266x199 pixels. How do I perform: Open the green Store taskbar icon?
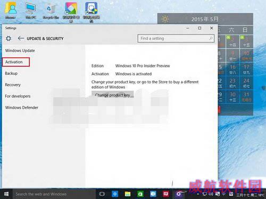pyautogui.click(x=140, y=194)
